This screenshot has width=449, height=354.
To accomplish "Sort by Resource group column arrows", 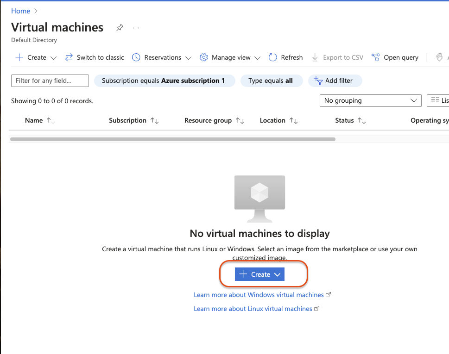I will [x=240, y=121].
